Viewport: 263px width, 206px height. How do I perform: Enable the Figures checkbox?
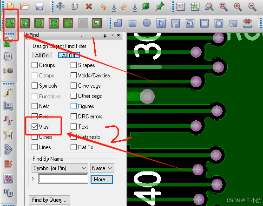[x=73, y=106]
